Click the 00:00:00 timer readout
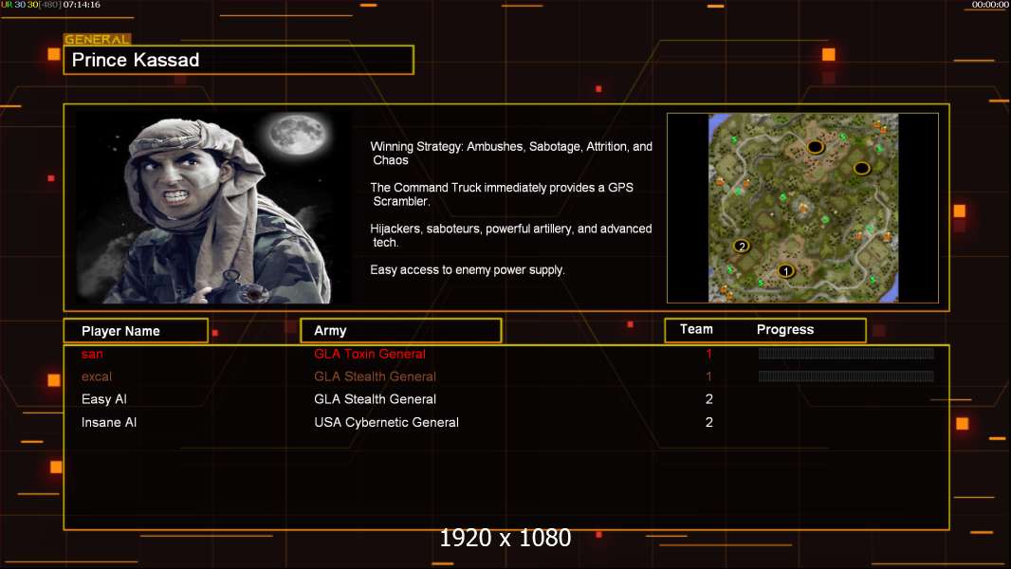Viewport: 1011px width, 569px height. click(990, 5)
